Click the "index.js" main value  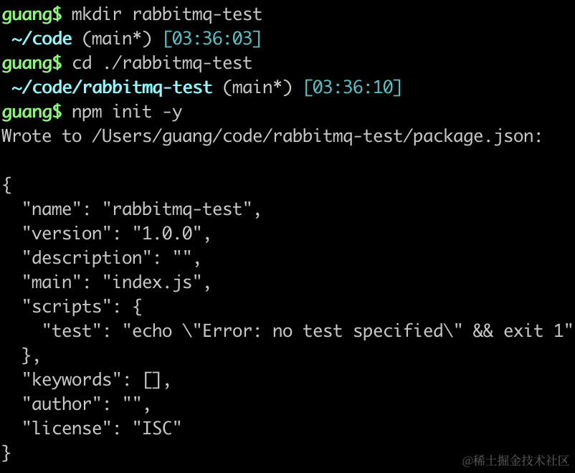[x=152, y=282]
